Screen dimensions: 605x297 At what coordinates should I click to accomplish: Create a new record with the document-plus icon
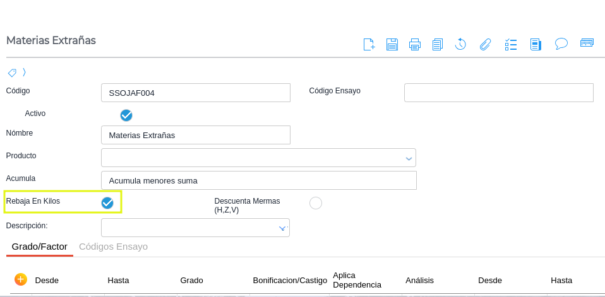pyautogui.click(x=369, y=44)
